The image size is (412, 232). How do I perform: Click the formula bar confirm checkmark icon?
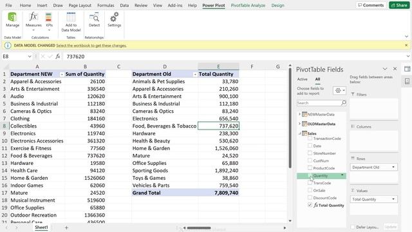pos(50,56)
